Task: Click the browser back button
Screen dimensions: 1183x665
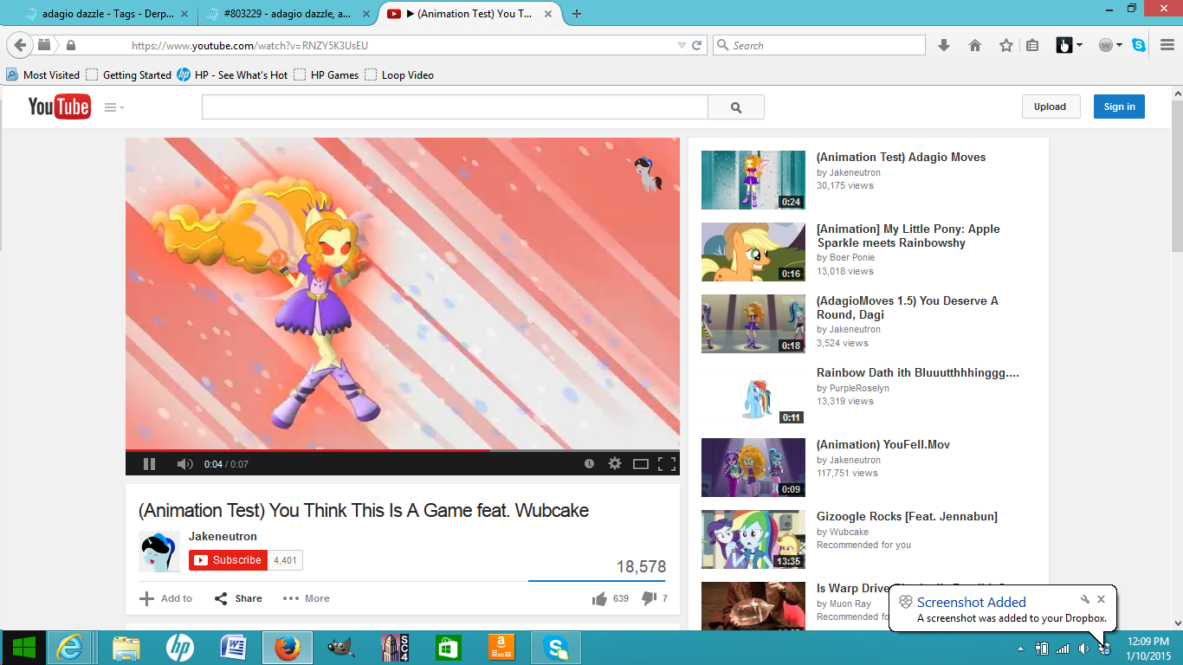Action: 20,45
